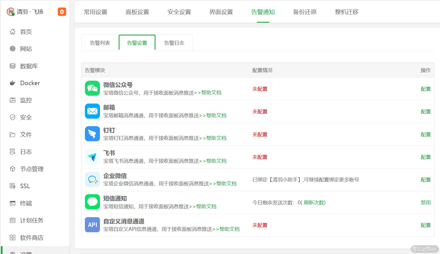440x254 pixels.
Task: Click the 邮箱 envelope icon
Action: 92,111
